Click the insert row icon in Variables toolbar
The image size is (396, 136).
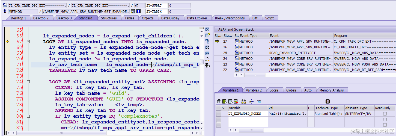[224, 102]
